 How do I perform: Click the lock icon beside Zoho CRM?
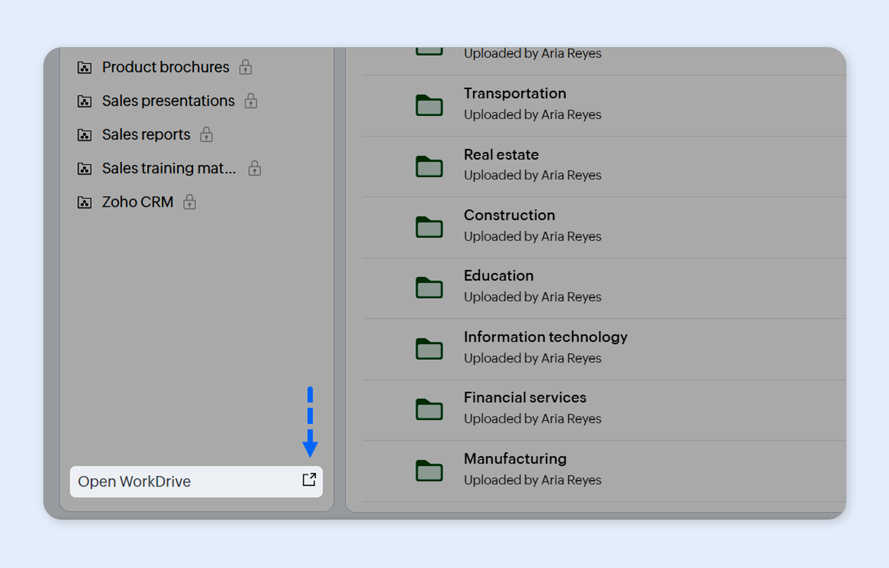(x=190, y=202)
